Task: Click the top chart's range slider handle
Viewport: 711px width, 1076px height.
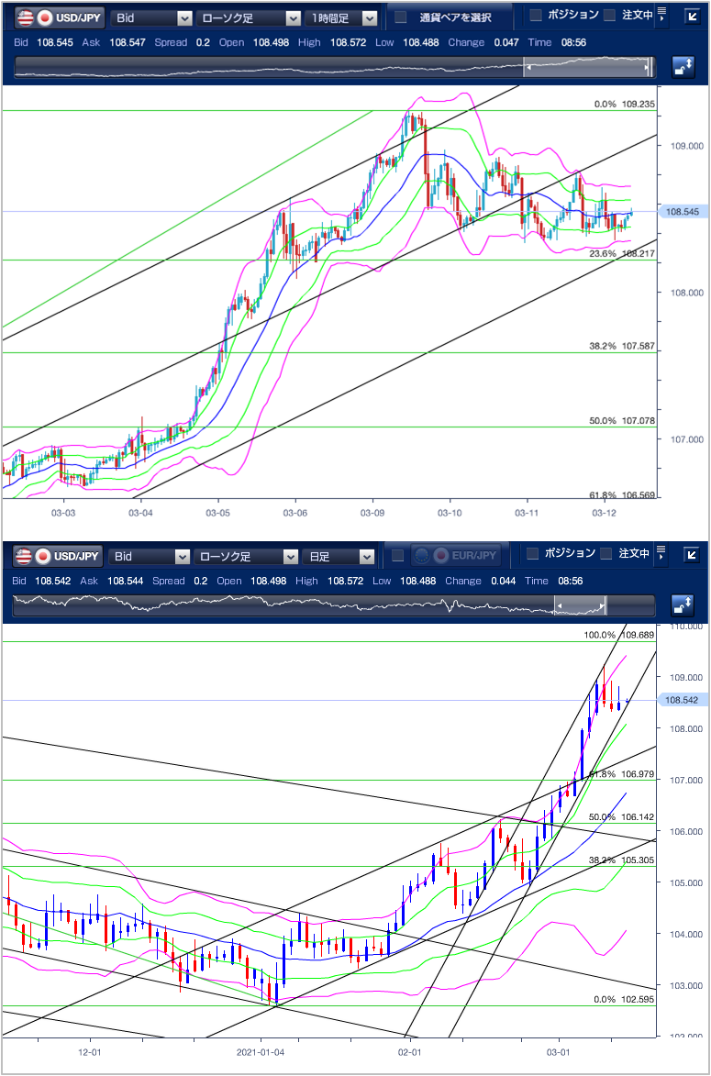Action: pyautogui.click(x=587, y=66)
